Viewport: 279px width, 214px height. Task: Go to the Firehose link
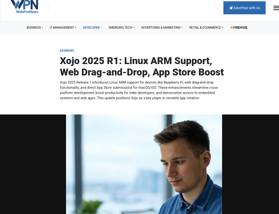[240, 28]
